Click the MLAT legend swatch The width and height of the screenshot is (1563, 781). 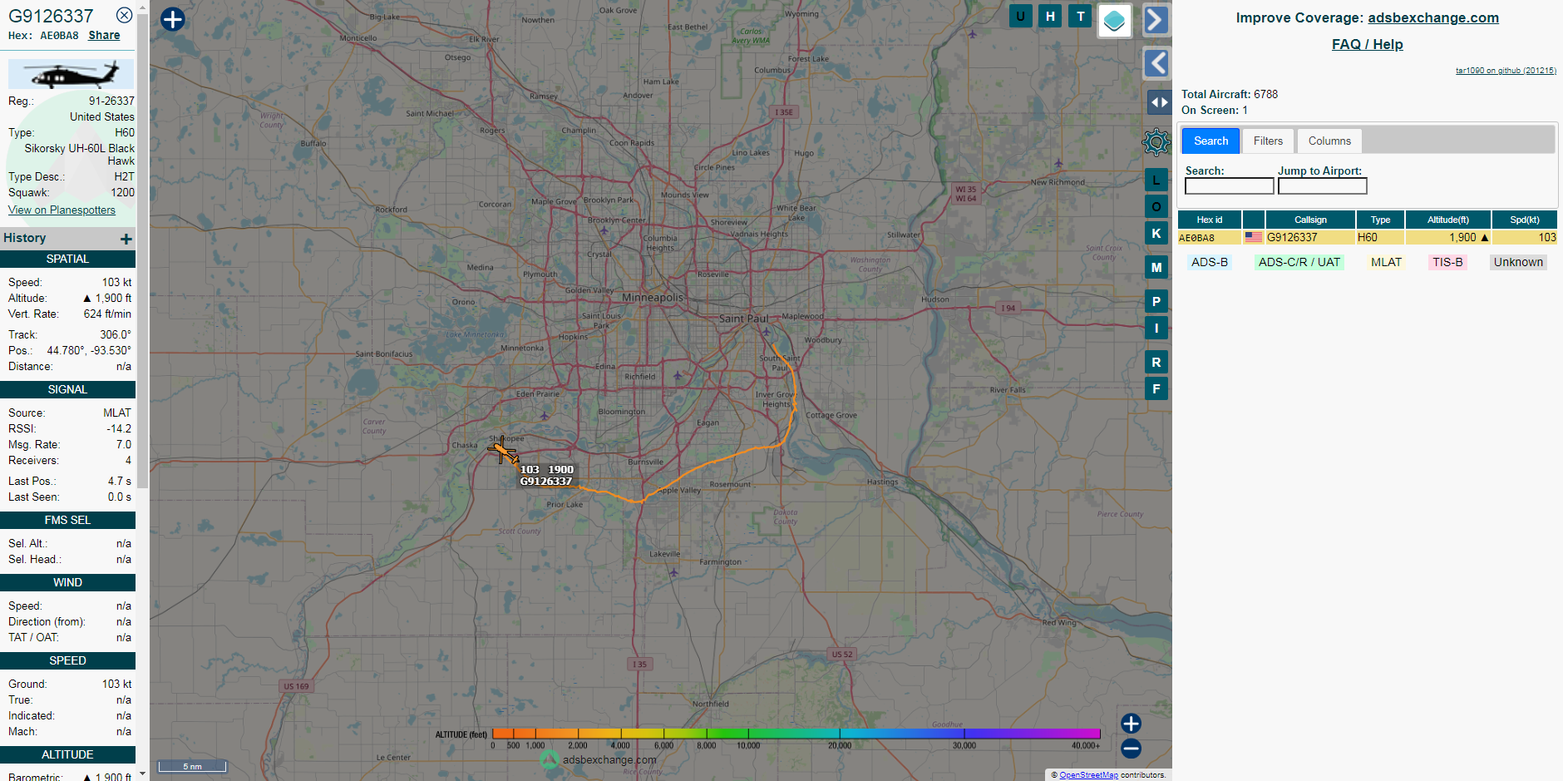pos(1386,262)
